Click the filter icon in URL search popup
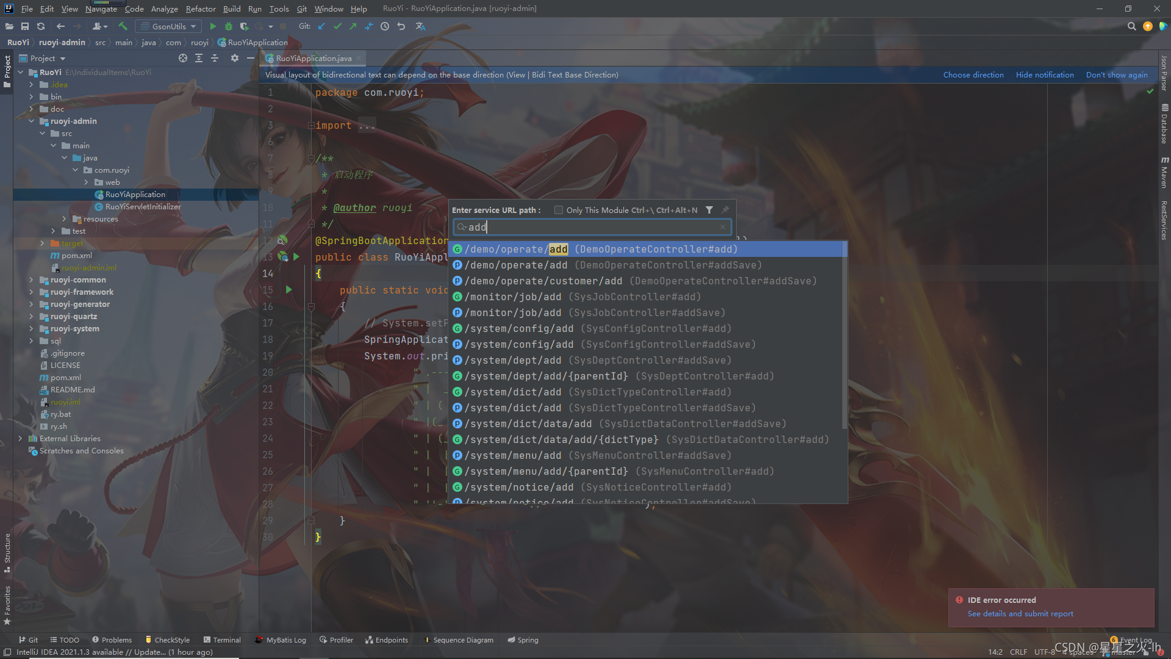Screen dimensions: 1171x659 tap(709, 210)
